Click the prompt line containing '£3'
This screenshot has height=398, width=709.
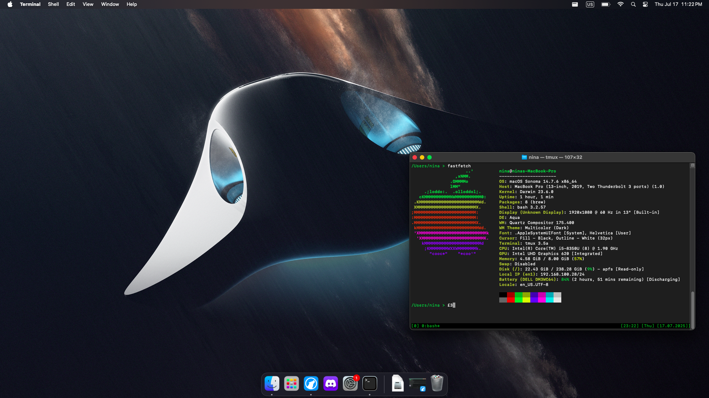pyautogui.click(x=434, y=306)
